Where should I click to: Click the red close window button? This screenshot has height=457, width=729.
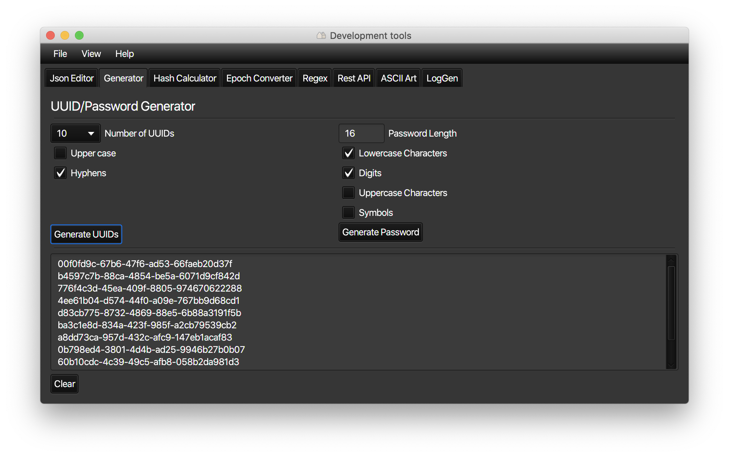(50, 35)
